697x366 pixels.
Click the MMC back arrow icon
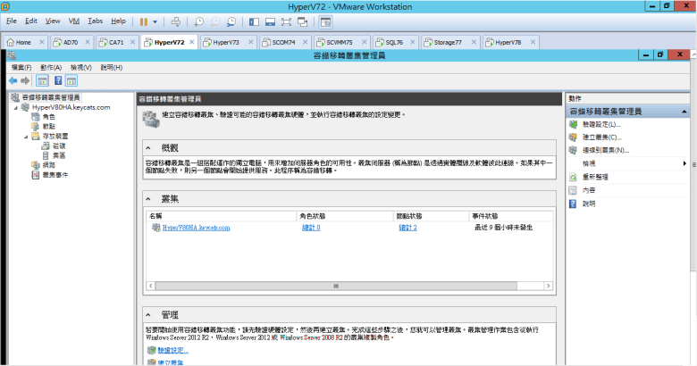13,80
